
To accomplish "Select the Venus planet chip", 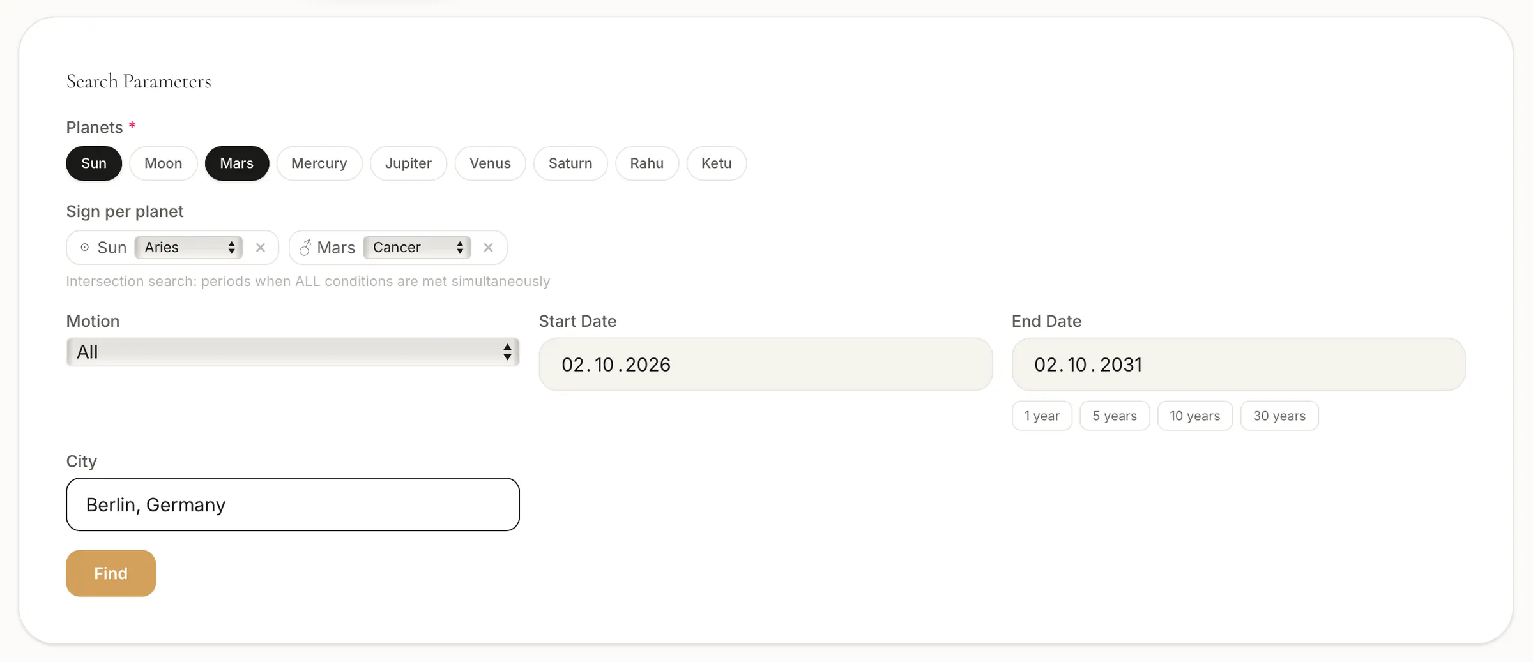I will [490, 163].
